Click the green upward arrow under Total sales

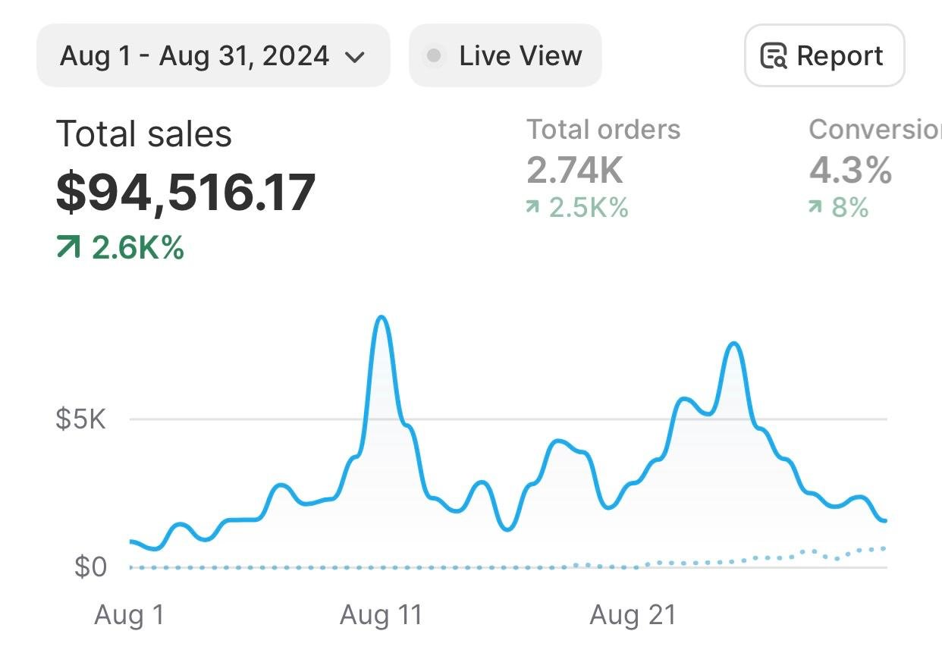(x=68, y=246)
